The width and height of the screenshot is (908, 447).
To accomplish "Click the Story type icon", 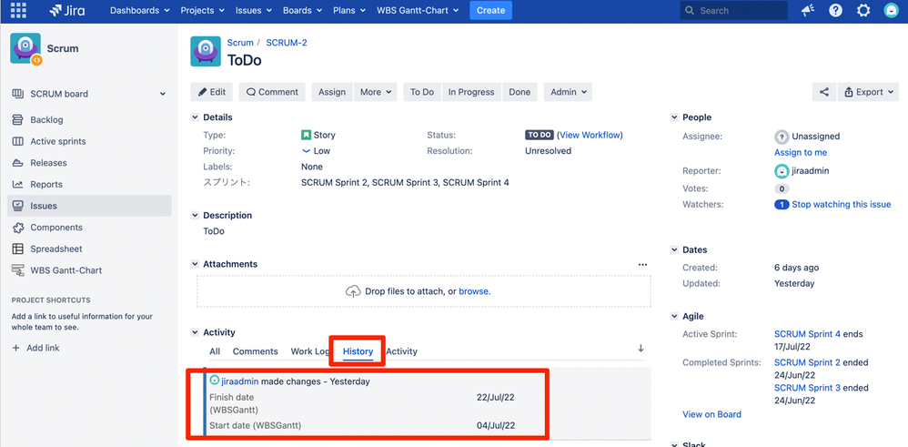I will pos(306,135).
